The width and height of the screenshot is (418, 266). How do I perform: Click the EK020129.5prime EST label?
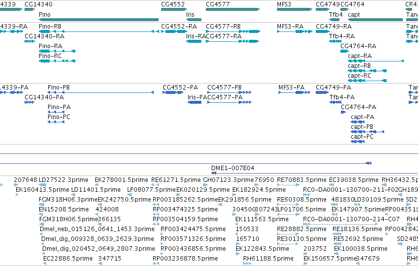203,189
